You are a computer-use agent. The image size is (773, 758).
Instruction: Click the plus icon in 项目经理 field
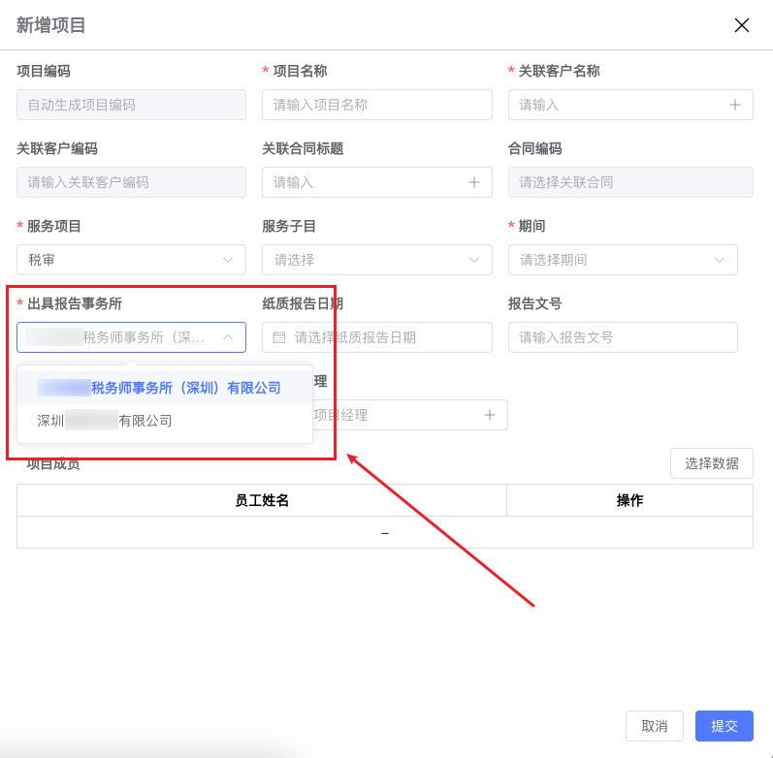pos(489,415)
